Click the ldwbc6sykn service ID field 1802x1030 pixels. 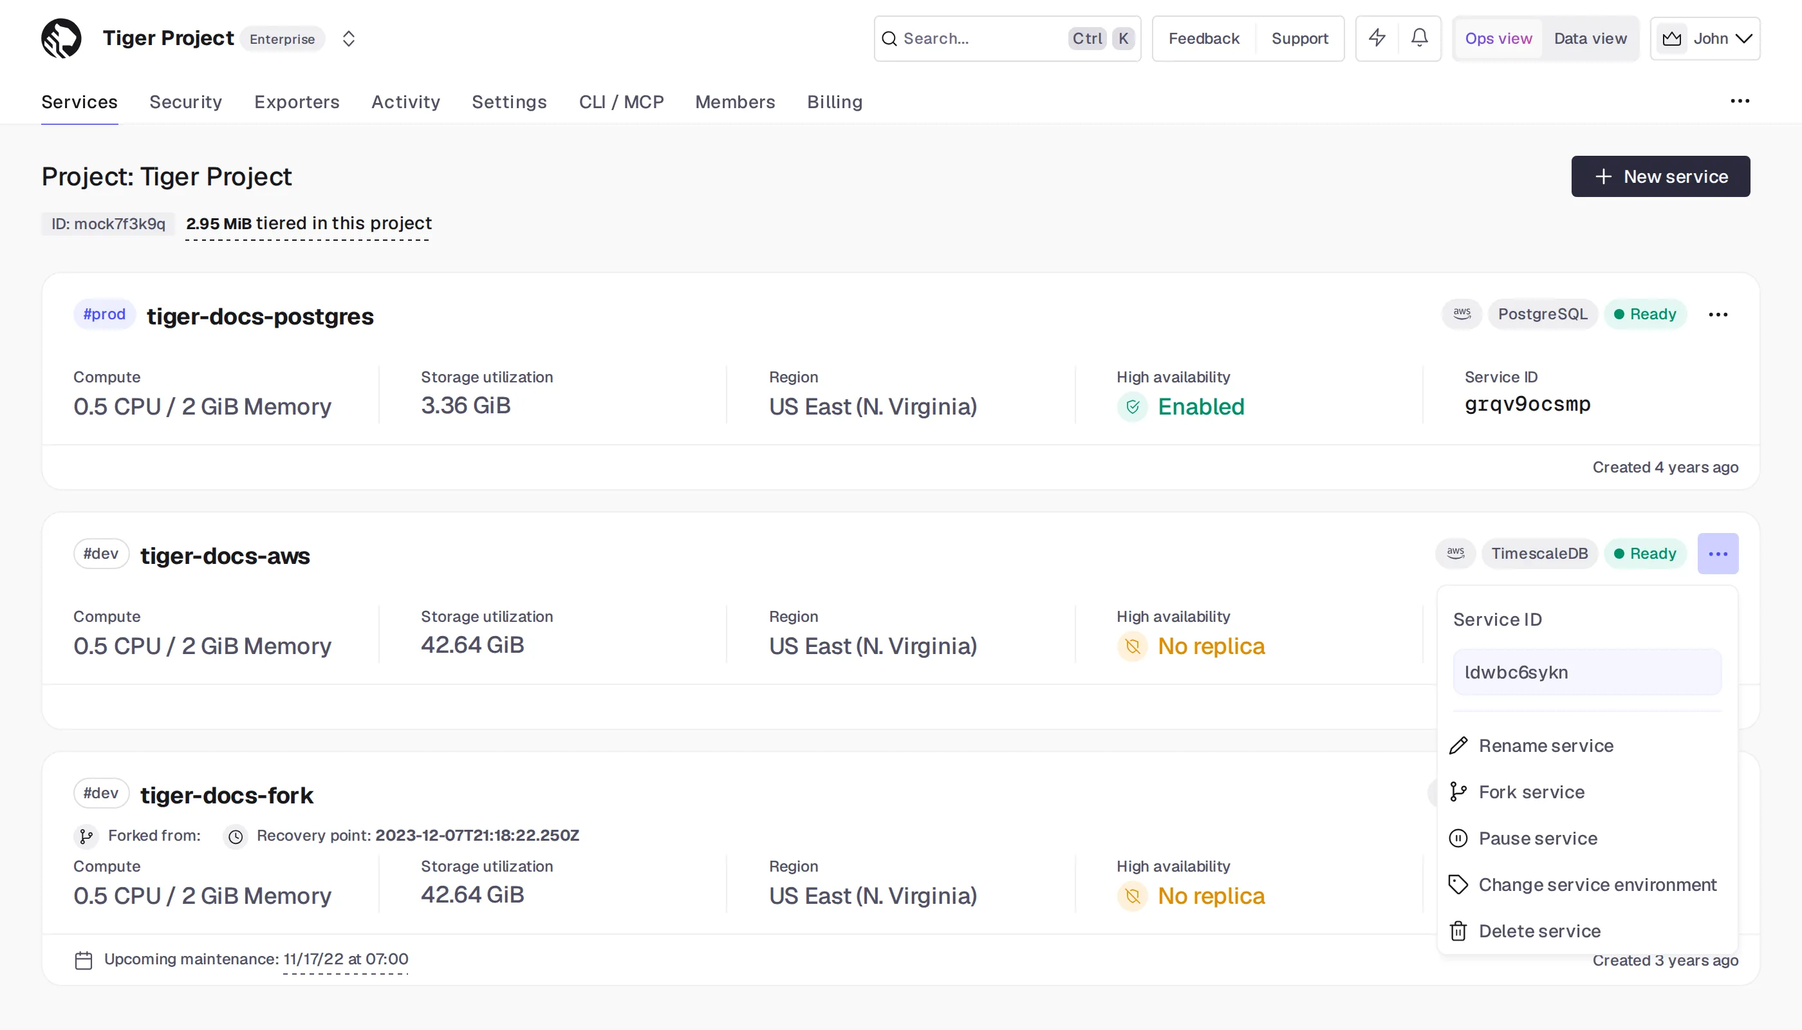[x=1587, y=672]
